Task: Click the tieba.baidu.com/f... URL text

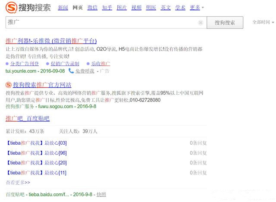Action: click(49, 194)
